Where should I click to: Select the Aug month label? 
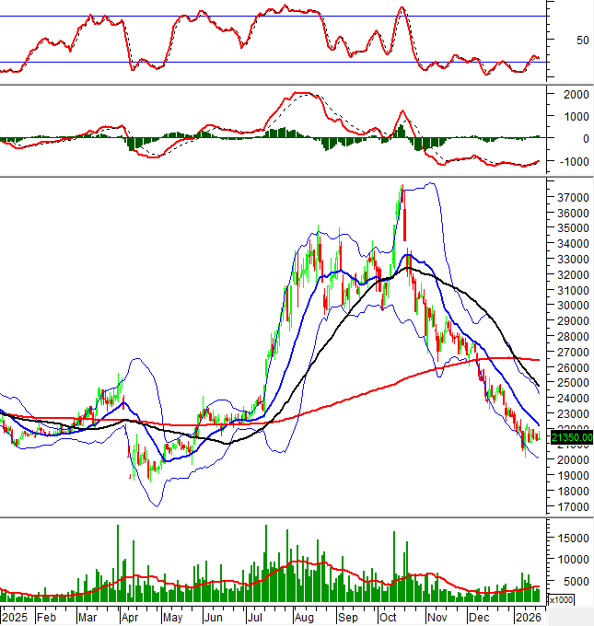[x=302, y=616]
